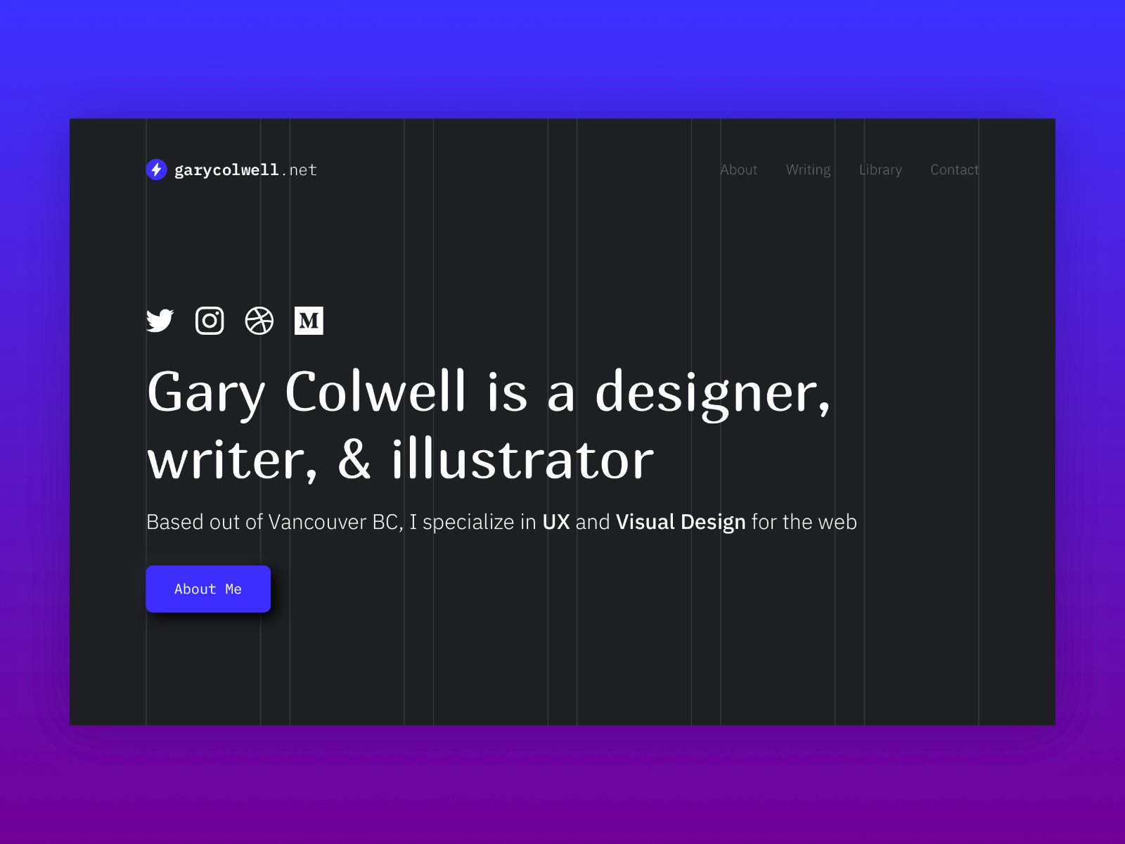Viewport: 1125px width, 844px height.
Task: Select the Dribbble ball icon
Action: tap(259, 321)
